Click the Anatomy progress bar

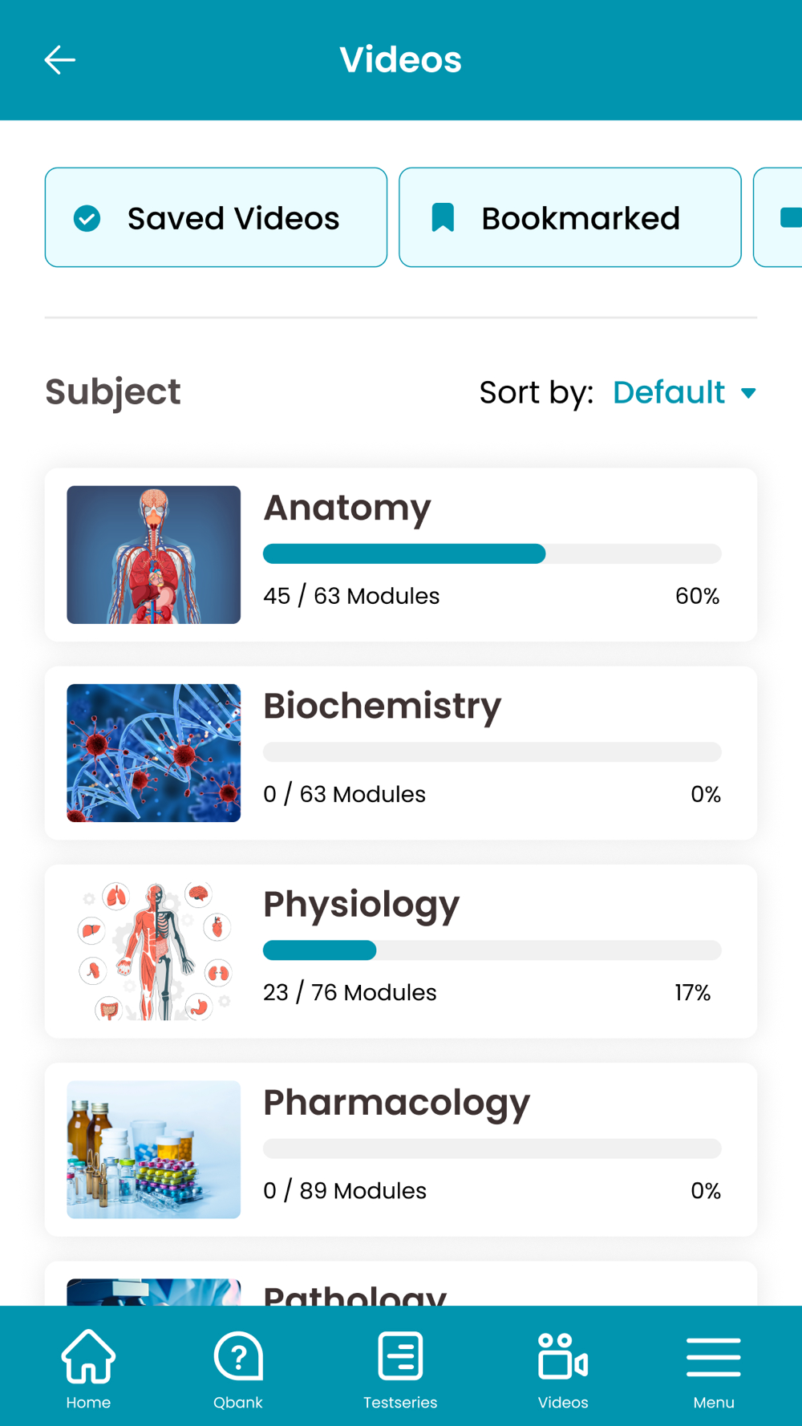pos(492,553)
